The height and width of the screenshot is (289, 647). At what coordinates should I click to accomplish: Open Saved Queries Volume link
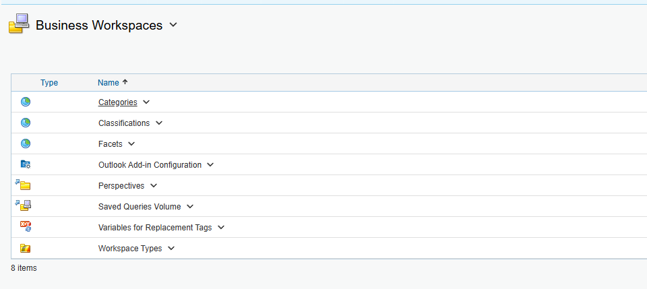140,207
